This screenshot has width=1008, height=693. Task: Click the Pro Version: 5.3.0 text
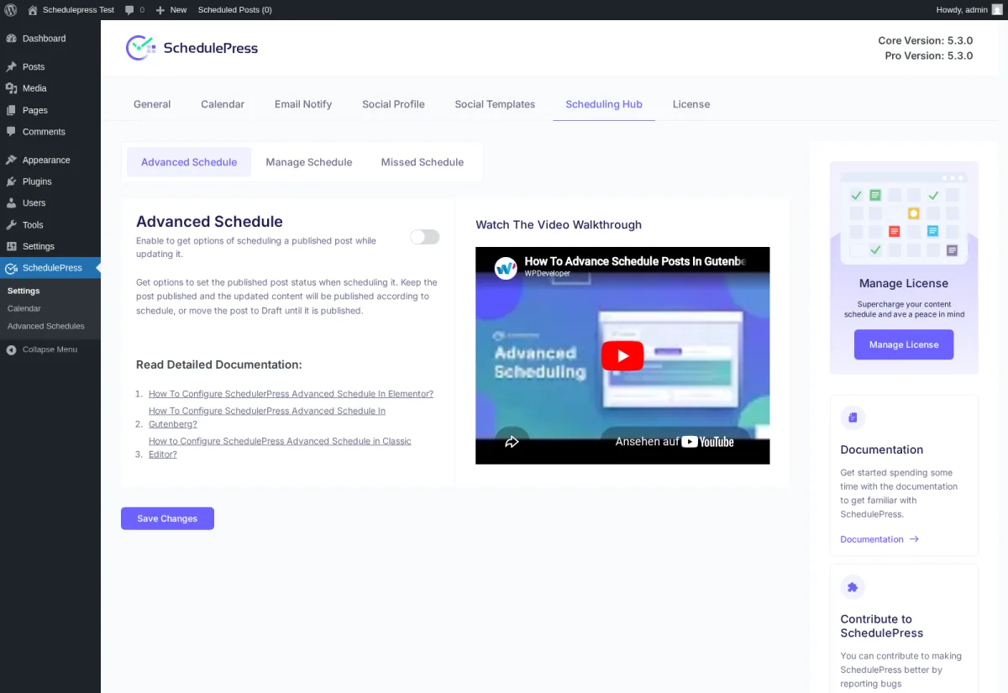(928, 55)
